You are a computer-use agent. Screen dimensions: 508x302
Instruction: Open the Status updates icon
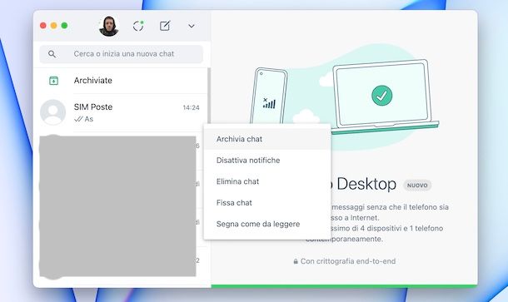pyautogui.click(x=138, y=26)
